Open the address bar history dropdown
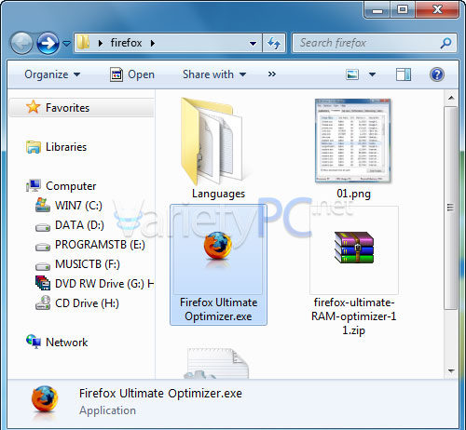This screenshot has width=466, height=430. tap(254, 43)
